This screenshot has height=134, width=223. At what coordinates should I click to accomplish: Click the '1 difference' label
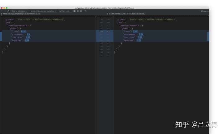coord(204,11)
